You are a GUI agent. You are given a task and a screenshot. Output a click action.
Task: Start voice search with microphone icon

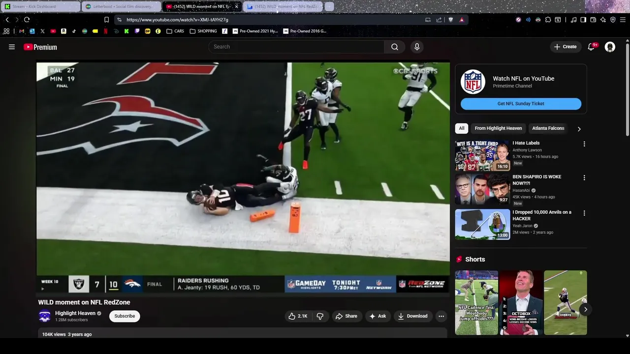(x=417, y=47)
